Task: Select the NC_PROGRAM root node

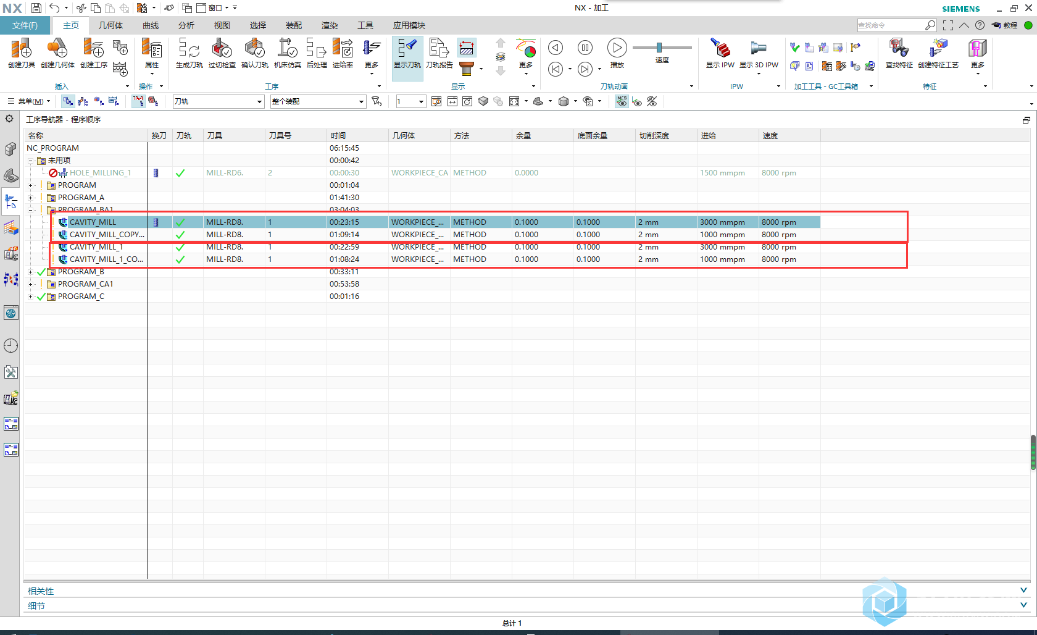Action: click(52, 148)
